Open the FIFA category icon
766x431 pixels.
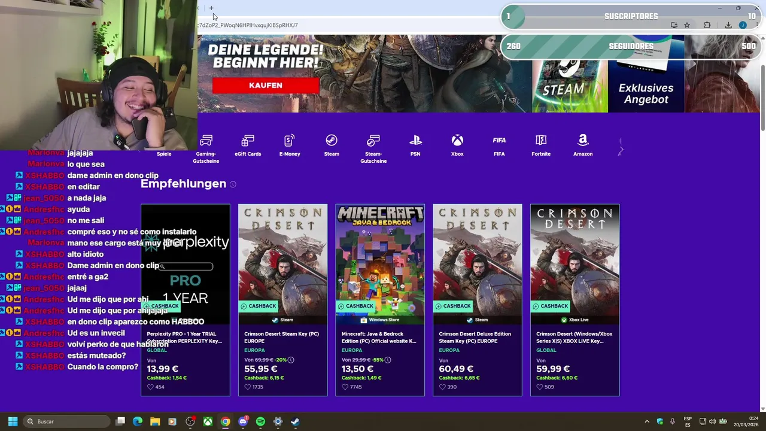coord(499,141)
